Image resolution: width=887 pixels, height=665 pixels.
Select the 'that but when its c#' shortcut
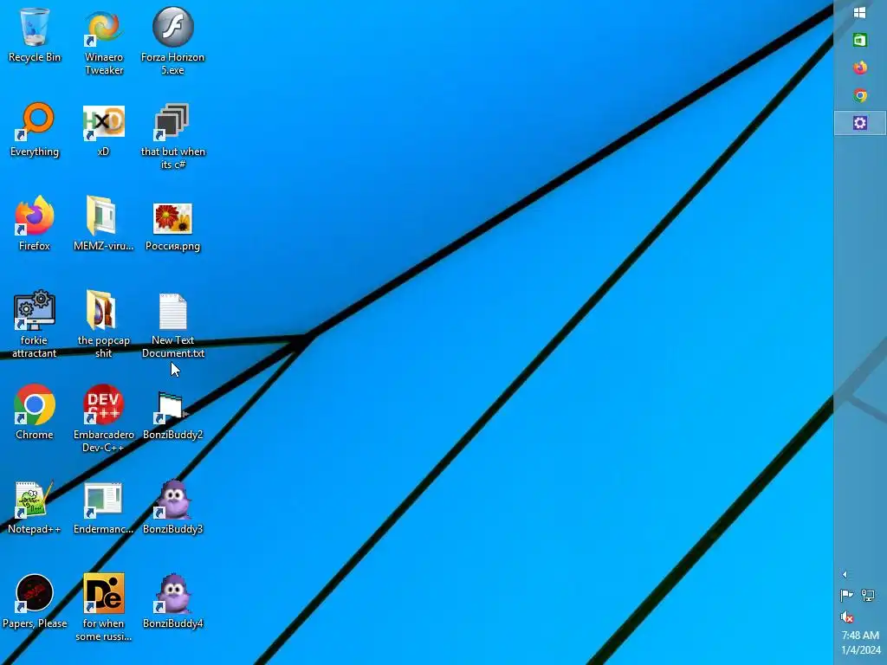coord(172,136)
